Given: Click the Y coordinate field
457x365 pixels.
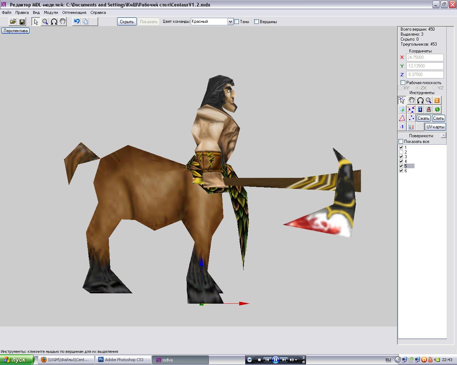Looking at the screenshot, I should [425, 66].
